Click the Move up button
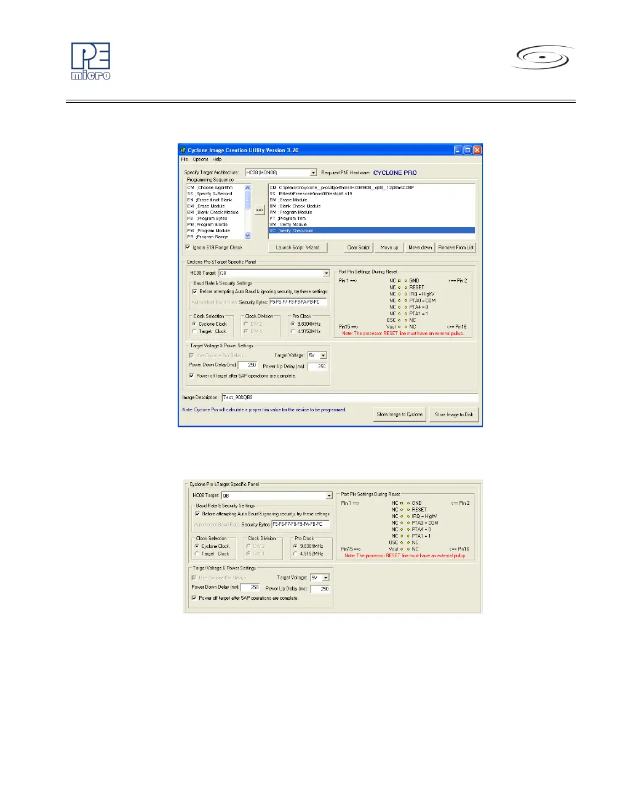 pyautogui.click(x=389, y=248)
